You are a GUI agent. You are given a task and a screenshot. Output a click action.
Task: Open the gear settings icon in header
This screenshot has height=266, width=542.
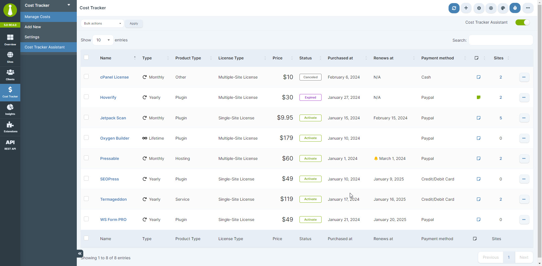tap(479, 8)
